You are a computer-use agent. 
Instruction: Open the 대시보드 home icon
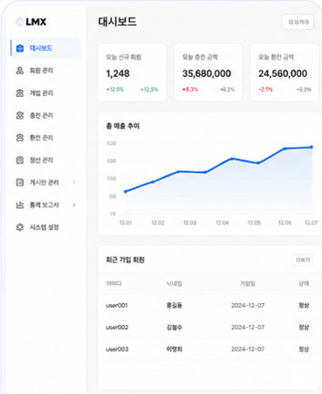pos(20,48)
